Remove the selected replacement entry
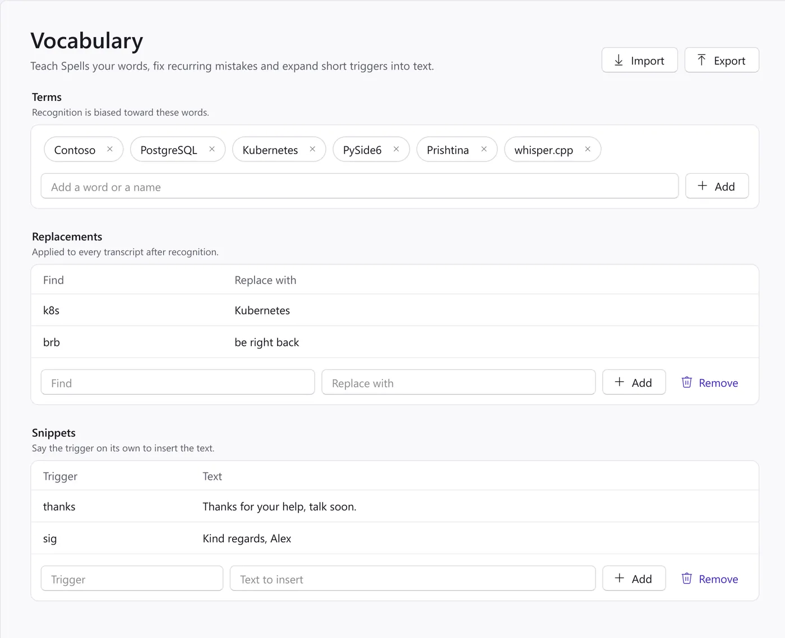The width and height of the screenshot is (785, 638). click(709, 382)
